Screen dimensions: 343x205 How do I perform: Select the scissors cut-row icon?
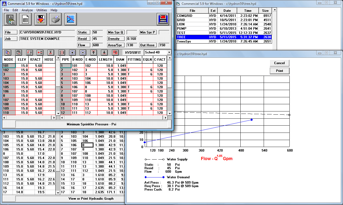pos(51,52)
